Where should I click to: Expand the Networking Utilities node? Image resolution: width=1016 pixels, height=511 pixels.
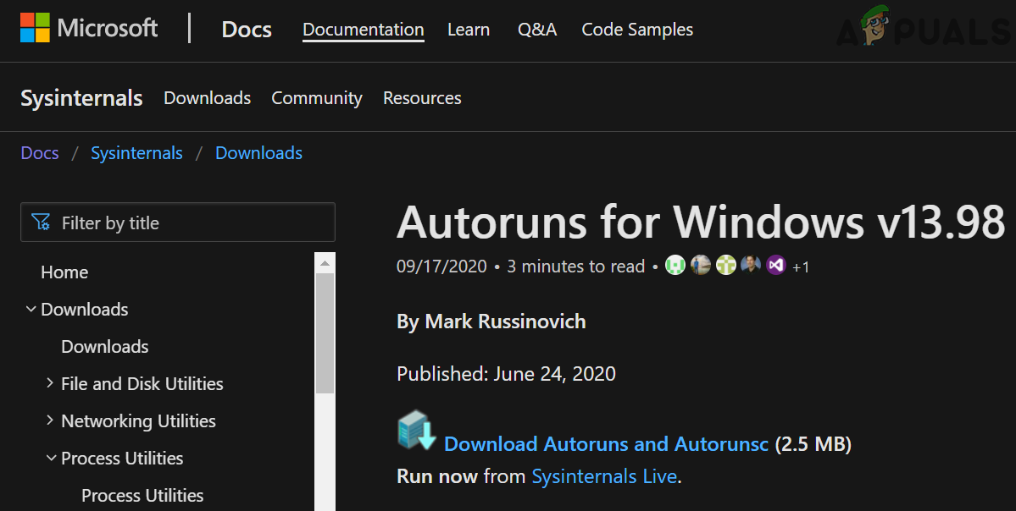pyautogui.click(x=51, y=421)
